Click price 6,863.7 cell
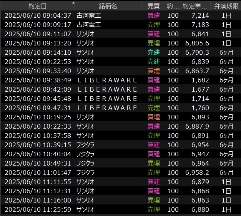Screen dimensions: 241x216 click(197, 71)
